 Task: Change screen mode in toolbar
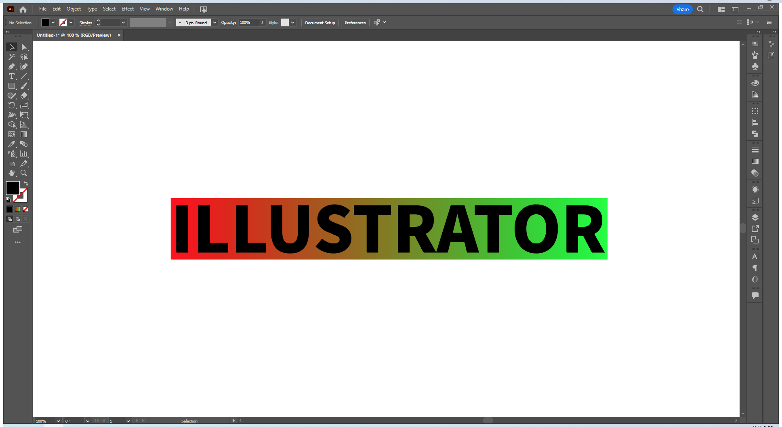click(x=18, y=230)
